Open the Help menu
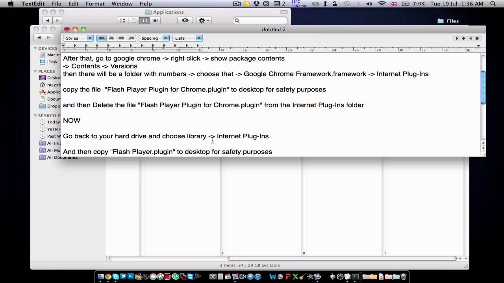Image resolution: width=504 pixels, height=283 pixels. coord(146,4)
